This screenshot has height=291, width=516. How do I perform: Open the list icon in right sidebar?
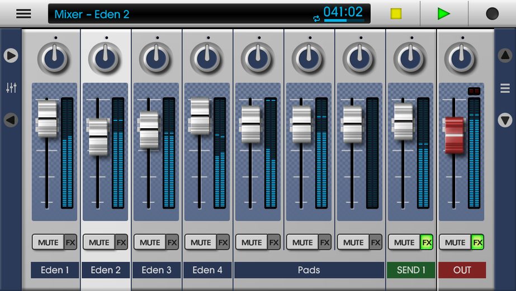(505, 88)
